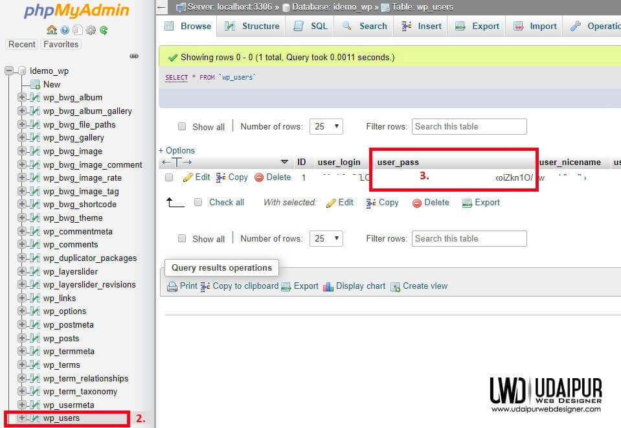Viewport: 621px width, 428px height.
Task: Switch to the SQL tab
Action: coord(310,26)
